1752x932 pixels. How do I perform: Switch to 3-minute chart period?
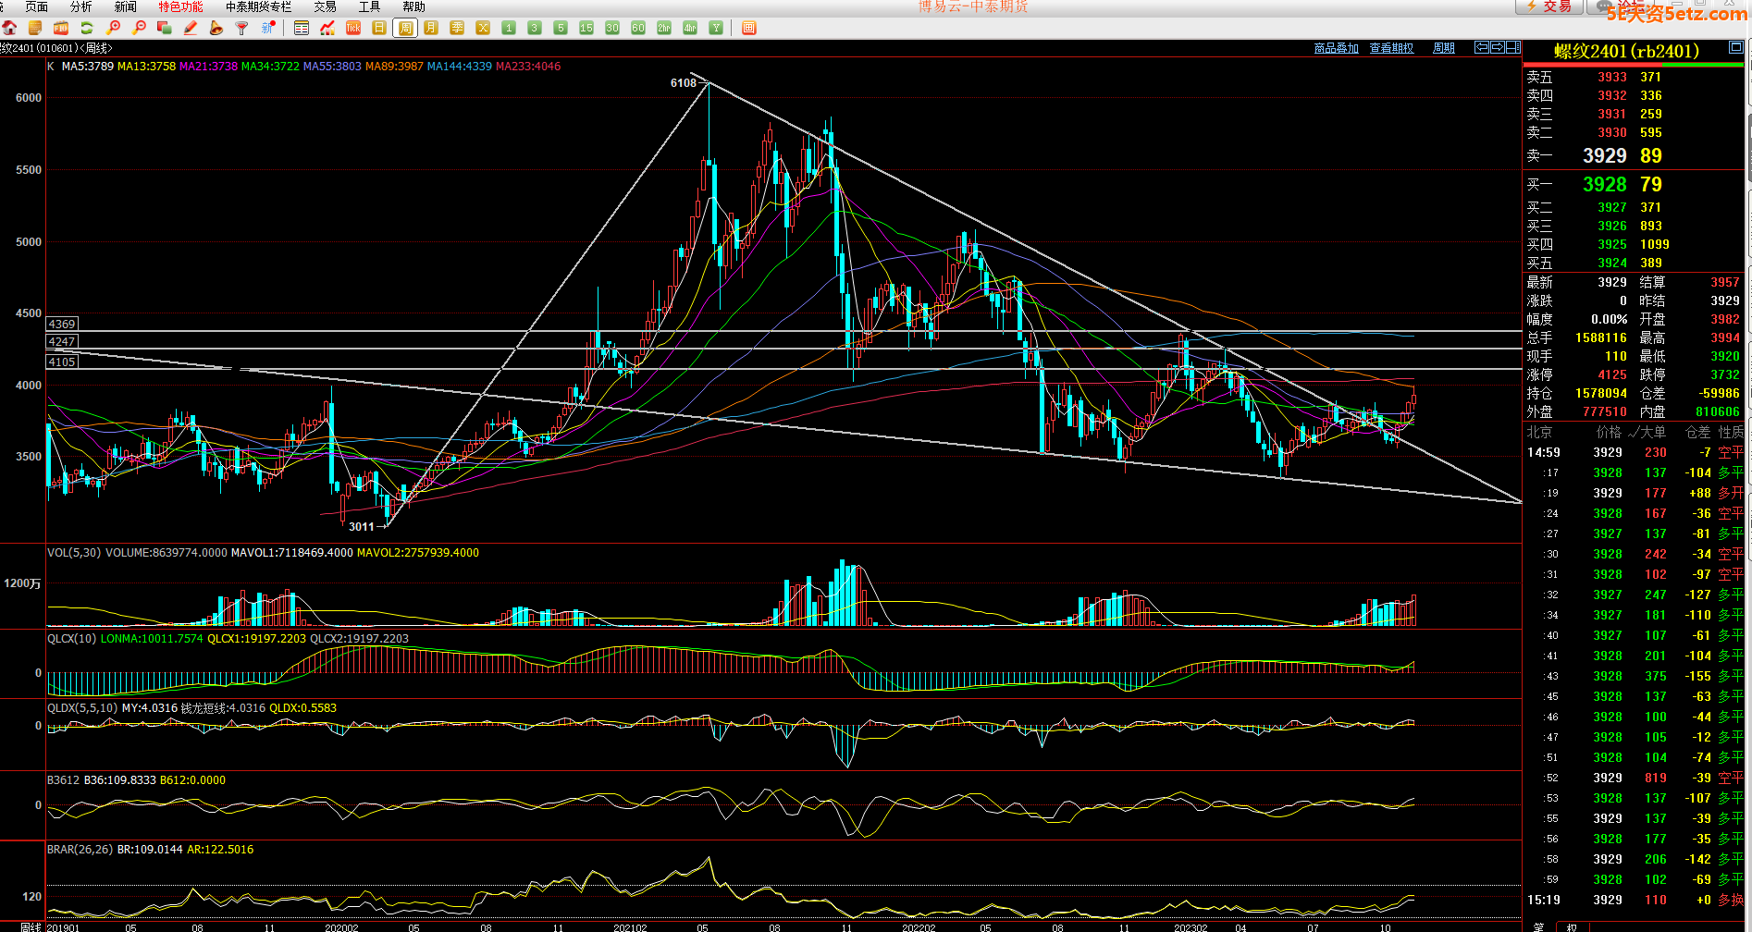(x=535, y=28)
